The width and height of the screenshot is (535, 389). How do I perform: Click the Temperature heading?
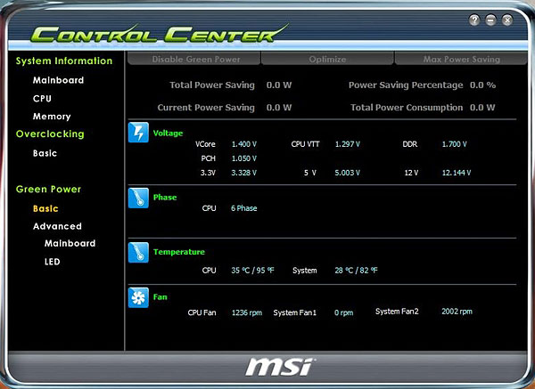pyautogui.click(x=179, y=252)
